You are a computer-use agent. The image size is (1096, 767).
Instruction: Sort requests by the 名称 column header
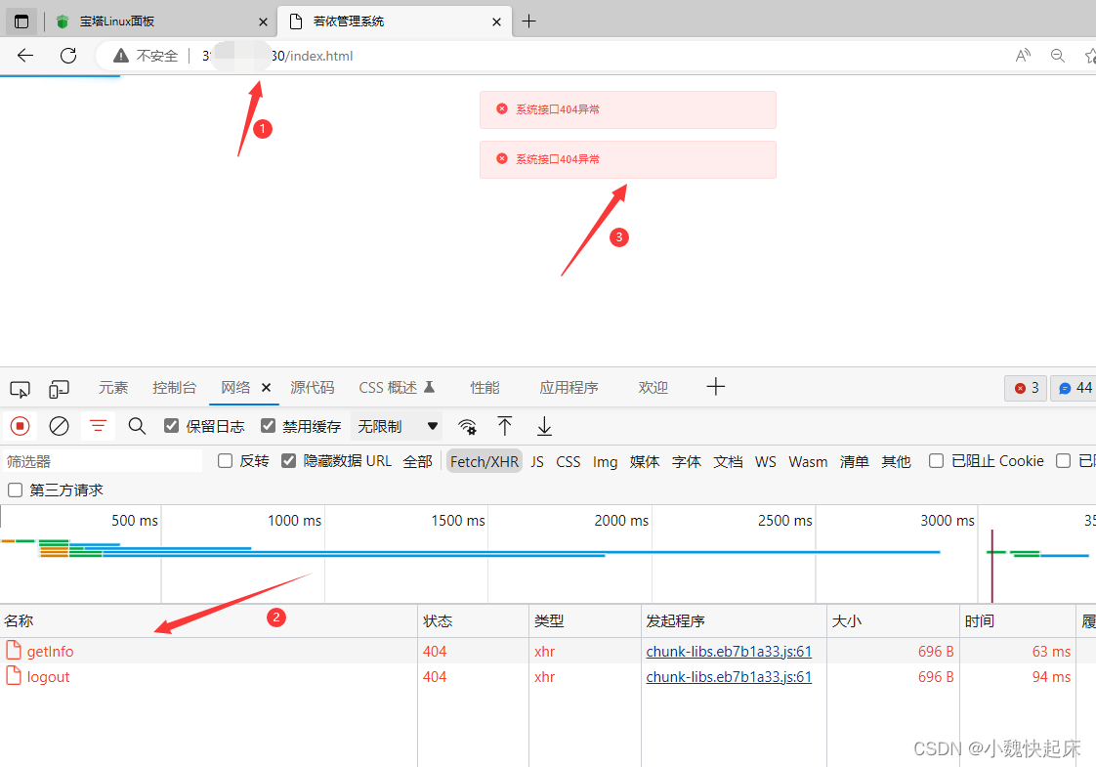click(x=209, y=620)
